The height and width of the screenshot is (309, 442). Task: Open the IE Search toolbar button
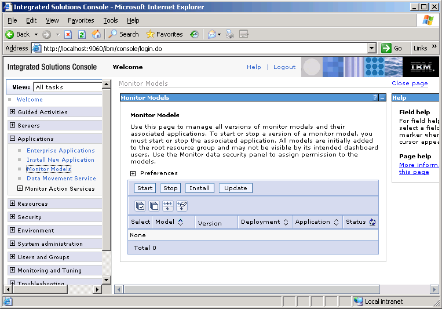click(123, 34)
